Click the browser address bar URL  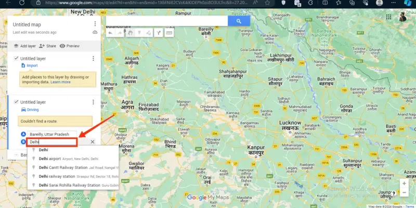pos(147,3)
